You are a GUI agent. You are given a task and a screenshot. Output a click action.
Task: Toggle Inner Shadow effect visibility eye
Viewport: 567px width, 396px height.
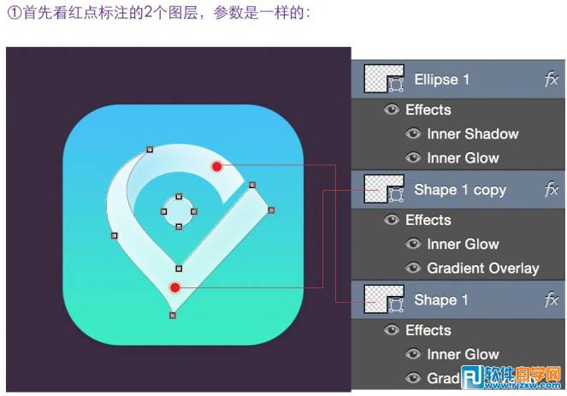point(413,133)
